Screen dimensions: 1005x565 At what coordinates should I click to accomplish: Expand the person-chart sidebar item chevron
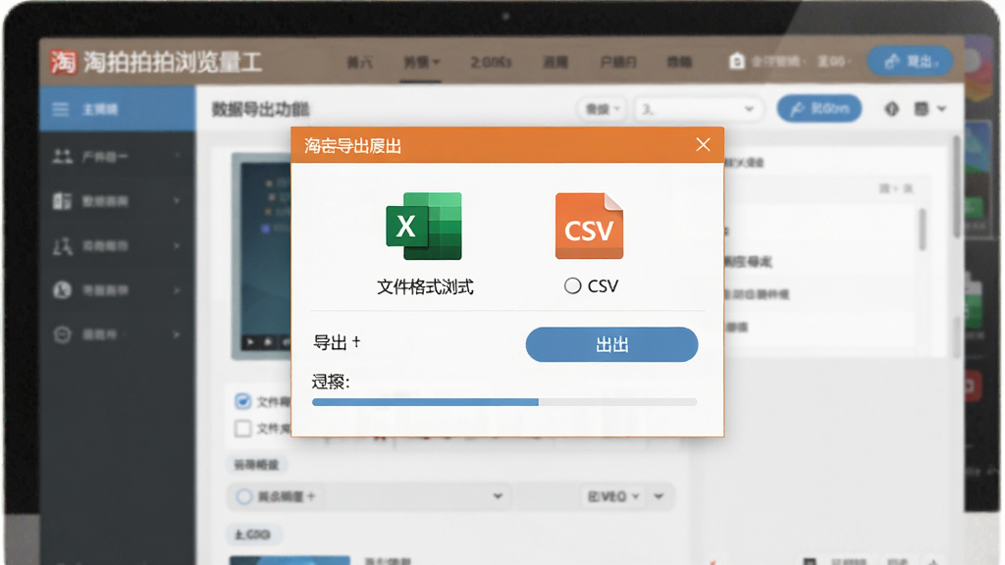click(177, 245)
